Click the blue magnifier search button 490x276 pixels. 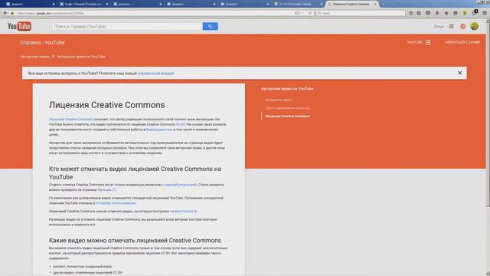click(x=210, y=26)
